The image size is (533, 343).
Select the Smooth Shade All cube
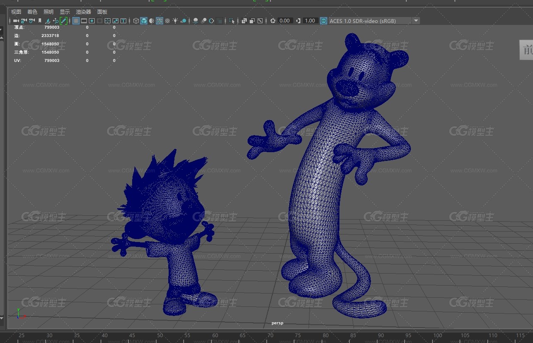[x=144, y=21]
